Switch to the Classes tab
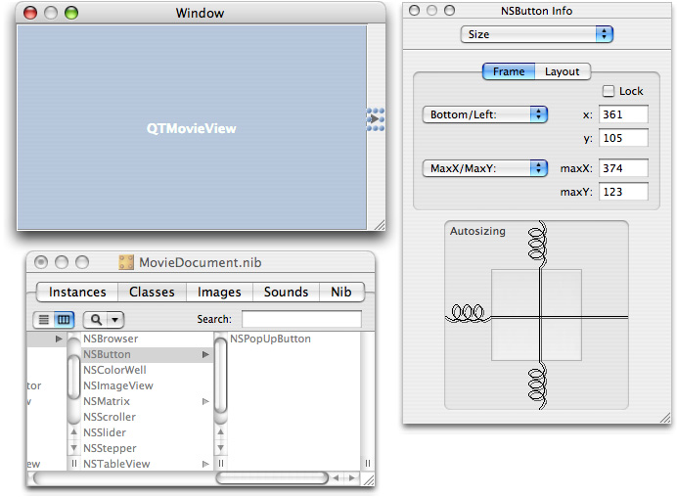The image size is (677, 497). click(152, 293)
